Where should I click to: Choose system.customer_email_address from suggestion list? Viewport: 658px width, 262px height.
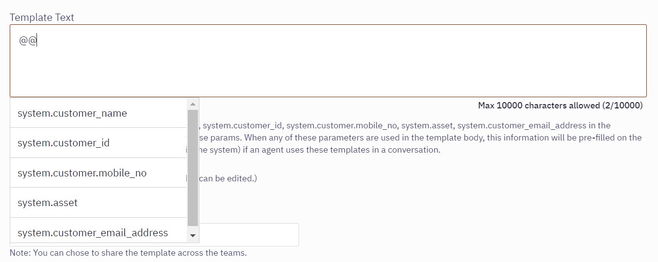coord(98,232)
